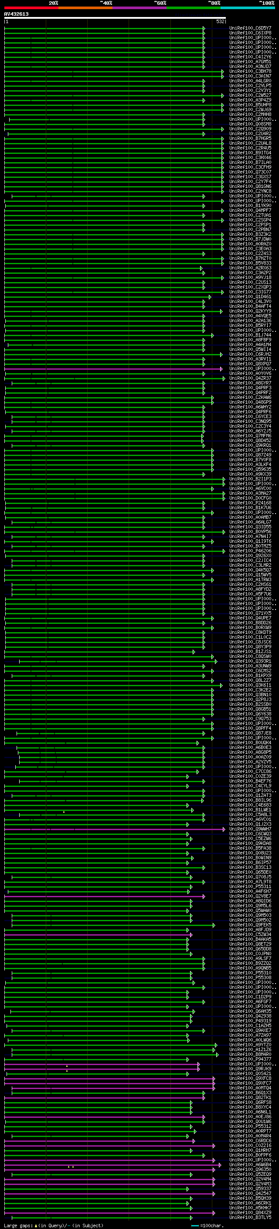
Task: Select hit label UniRef100_C2W527
Action: [250, 95]
